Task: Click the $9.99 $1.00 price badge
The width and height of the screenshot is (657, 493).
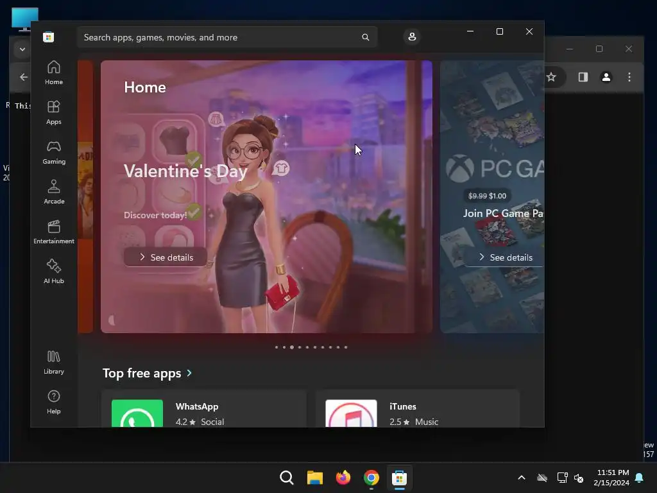Action: tap(487, 196)
